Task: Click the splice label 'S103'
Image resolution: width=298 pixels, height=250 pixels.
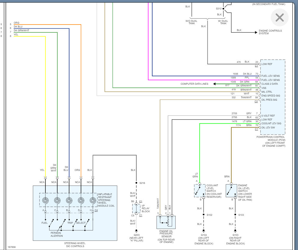Action: pyautogui.click(x=241, y=215)
